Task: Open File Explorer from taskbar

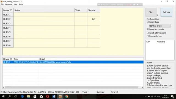Action: click(29, 97)
